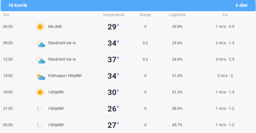Click the partly cloudy icon at 12:00
This screenshot has width=256, height=133.
coord(41,60)
